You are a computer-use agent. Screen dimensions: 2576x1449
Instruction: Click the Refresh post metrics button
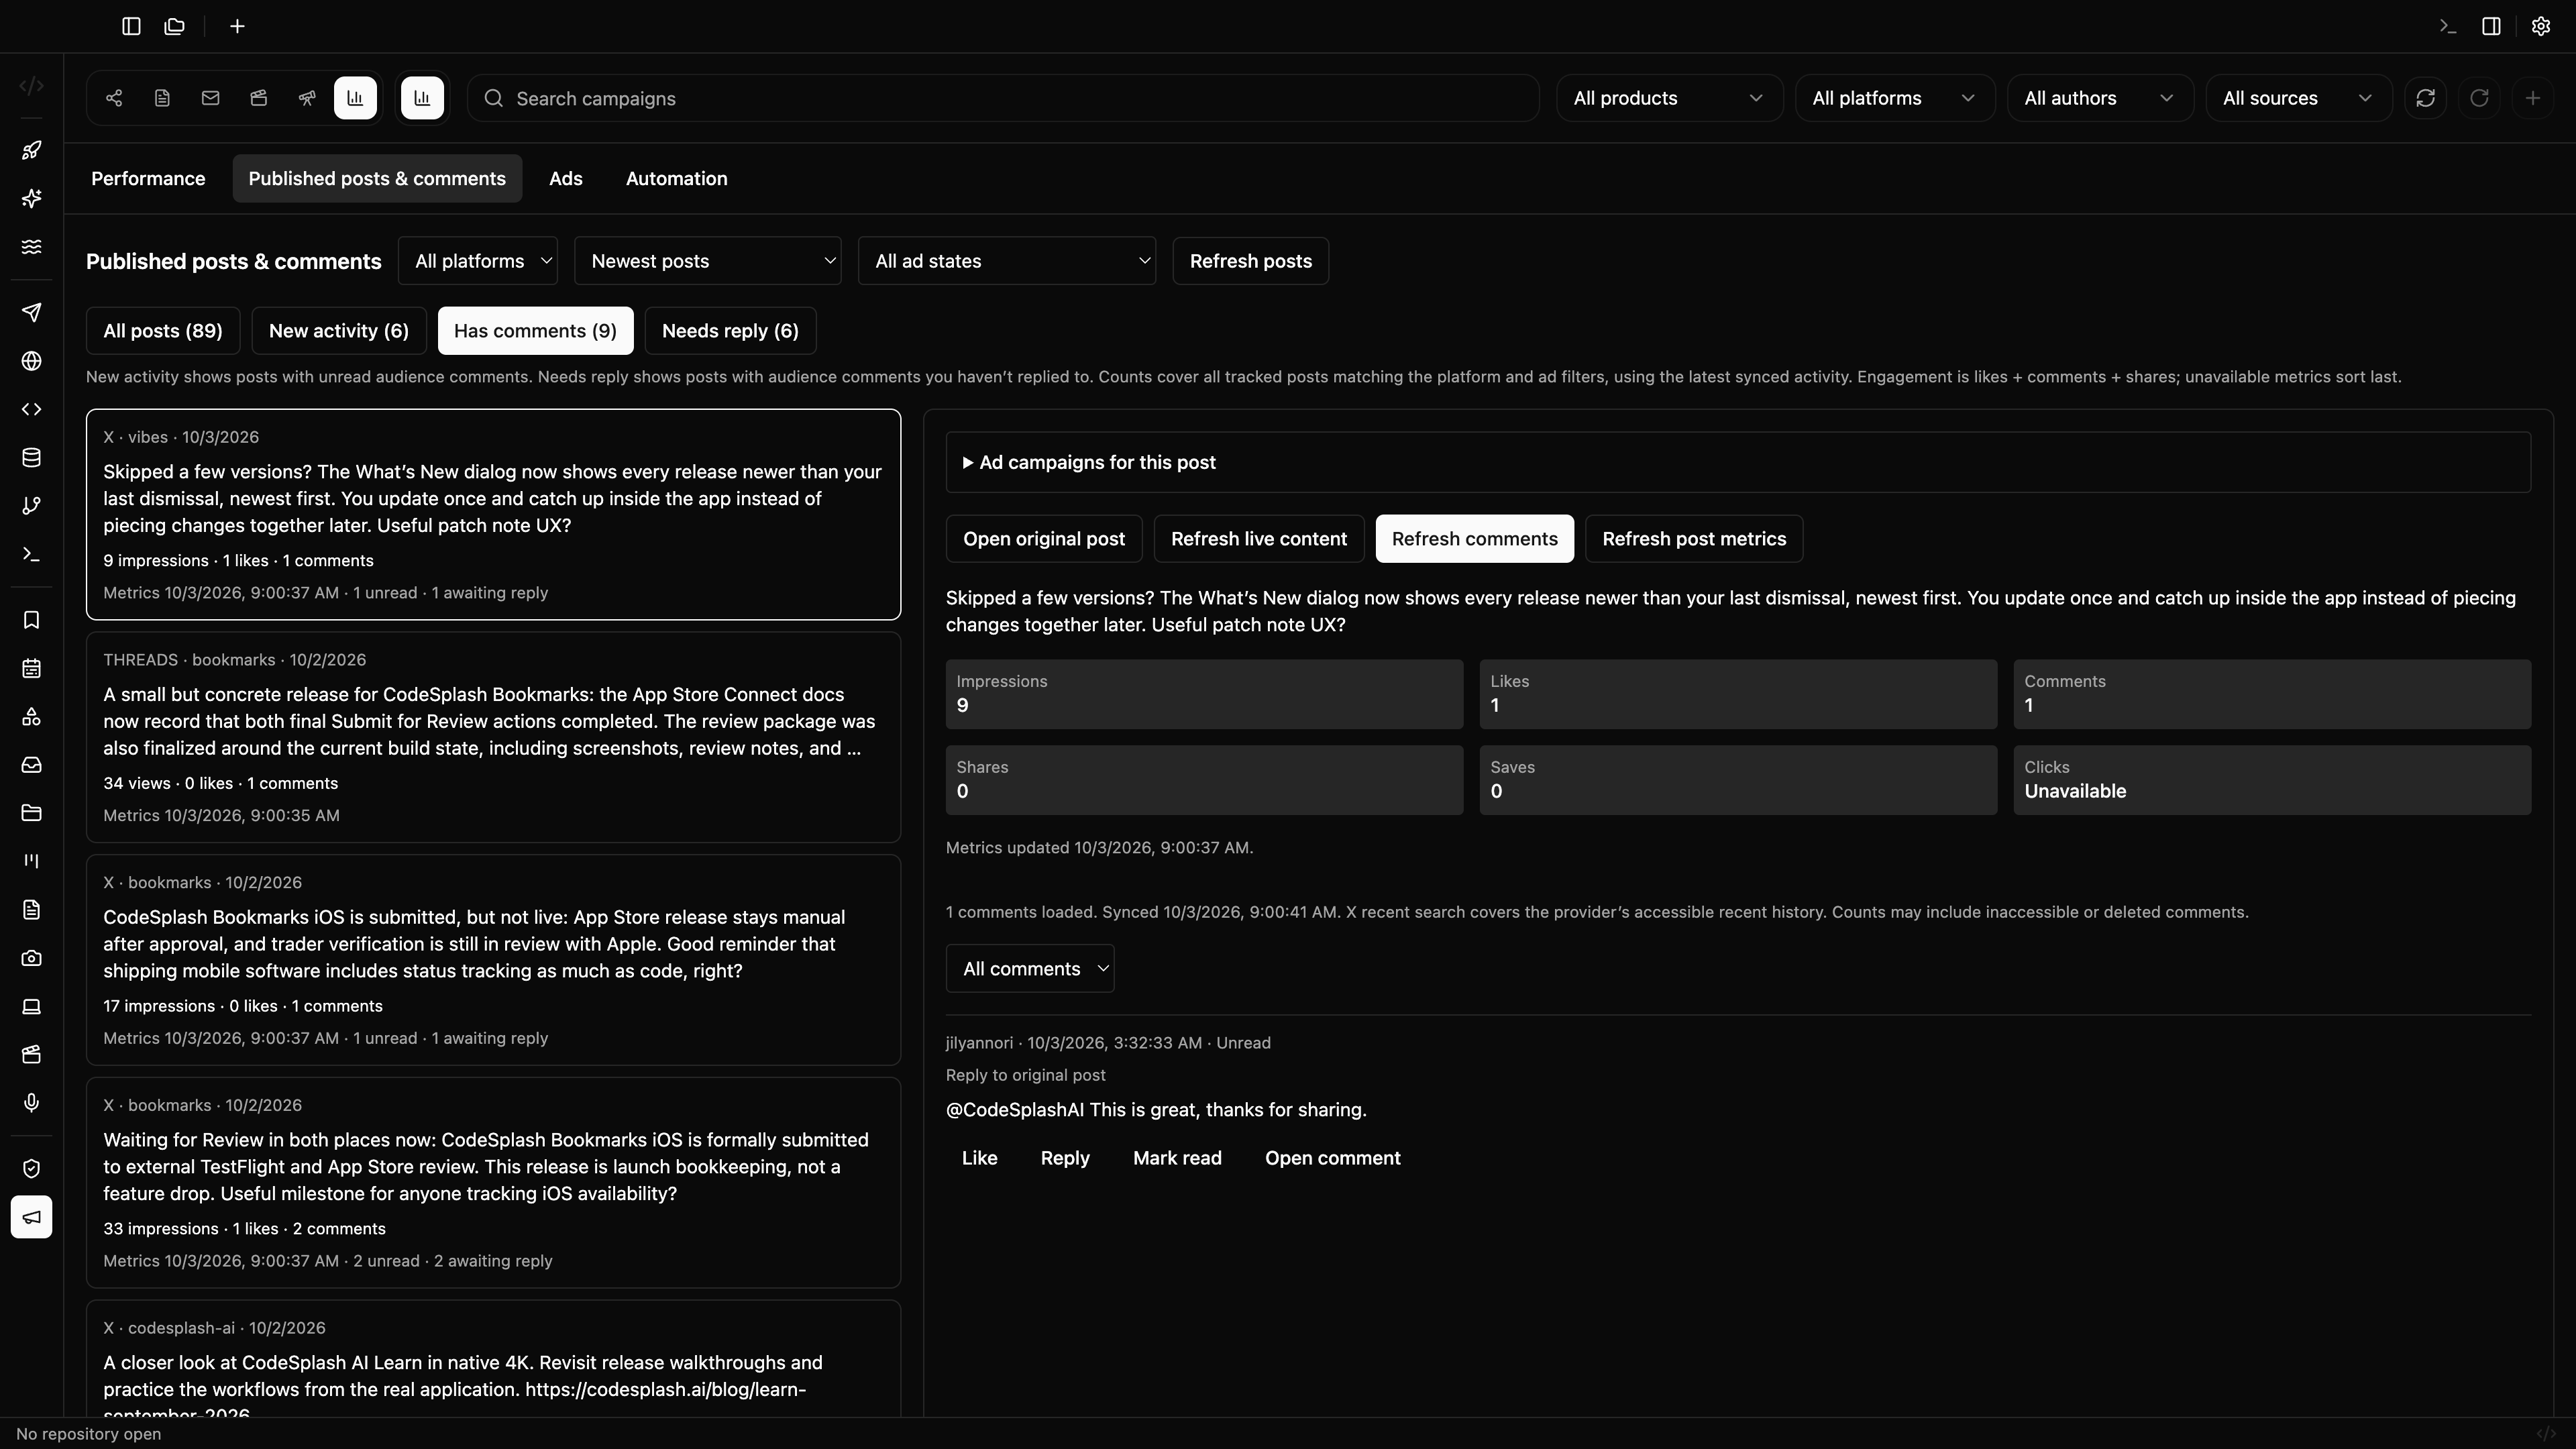[x=1694, y=539]
